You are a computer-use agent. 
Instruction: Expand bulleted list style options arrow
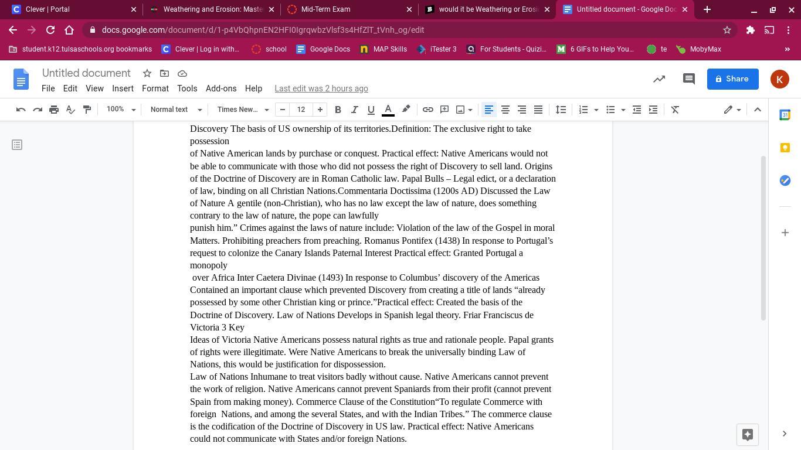pos(623,110)
